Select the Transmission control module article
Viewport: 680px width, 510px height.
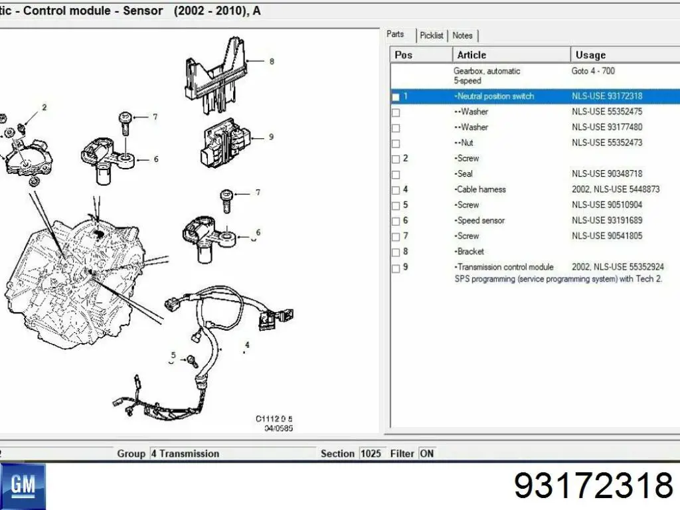tap(504, 267)
